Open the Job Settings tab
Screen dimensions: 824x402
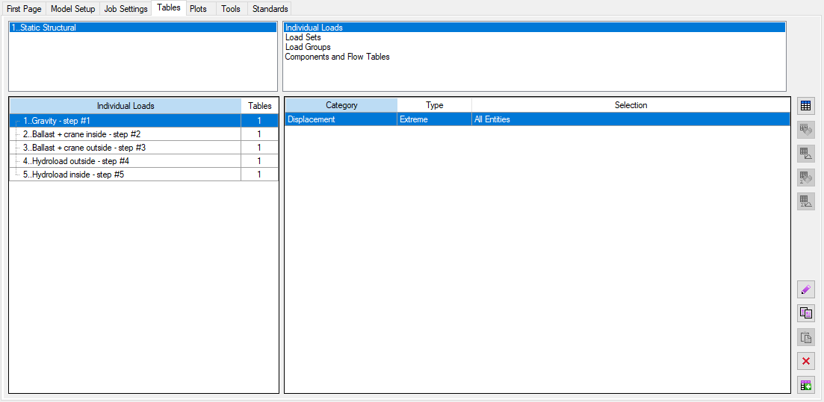point(126,9)
